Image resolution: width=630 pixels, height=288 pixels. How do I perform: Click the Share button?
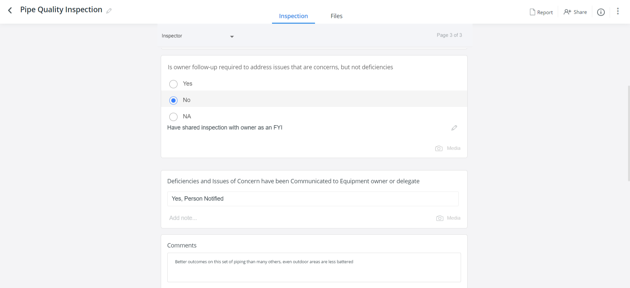575,12
